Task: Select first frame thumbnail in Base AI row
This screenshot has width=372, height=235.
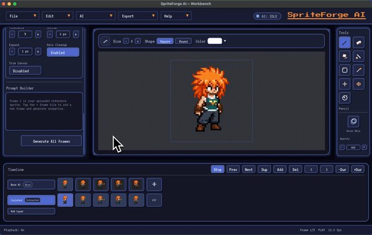Action: pyautogui.click(x=65, y=184)
